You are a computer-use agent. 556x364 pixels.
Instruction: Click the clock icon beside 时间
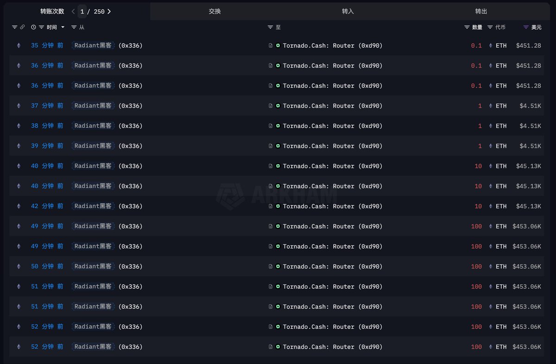coord(33,27)
